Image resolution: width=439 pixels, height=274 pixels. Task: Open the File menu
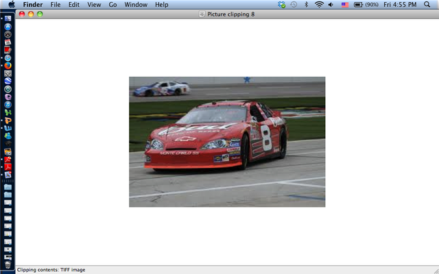[x=56, y=5]
